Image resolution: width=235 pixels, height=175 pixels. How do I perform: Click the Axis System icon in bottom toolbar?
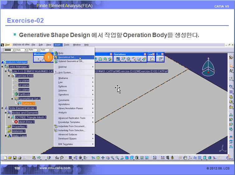[x=190, y=158]
